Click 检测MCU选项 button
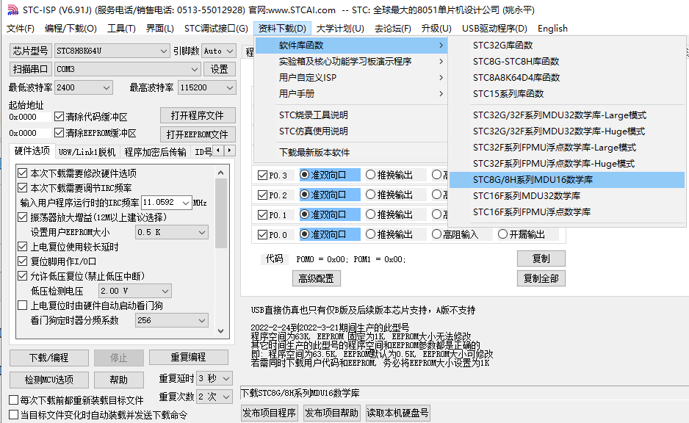689x423 pixels. [x=48, y=380]
